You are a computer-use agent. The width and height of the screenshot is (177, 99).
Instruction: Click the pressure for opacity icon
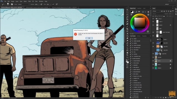coord(41,4)
